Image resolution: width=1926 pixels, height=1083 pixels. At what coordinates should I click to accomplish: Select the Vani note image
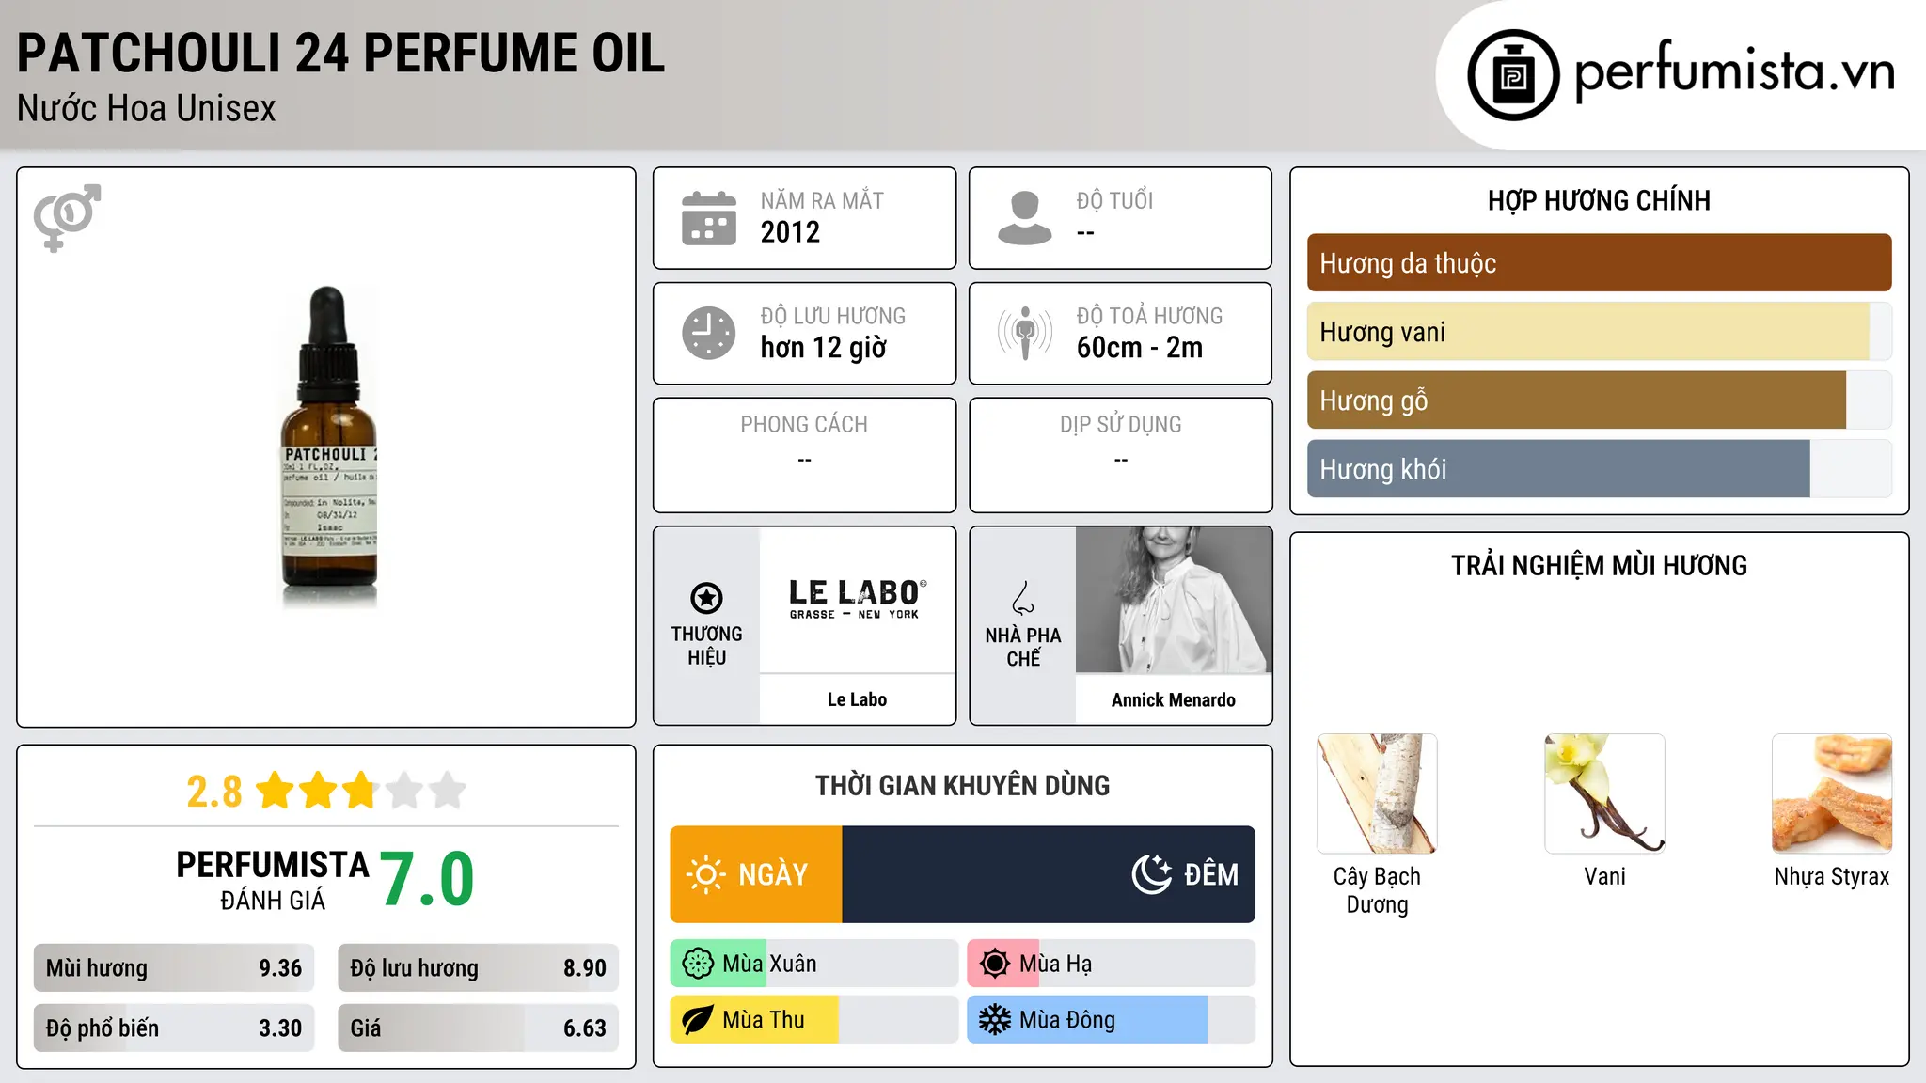pos(1604,793)
